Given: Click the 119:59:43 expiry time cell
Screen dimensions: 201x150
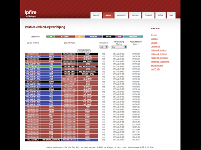Looking at the screenshot, I should tap(136, 74).
